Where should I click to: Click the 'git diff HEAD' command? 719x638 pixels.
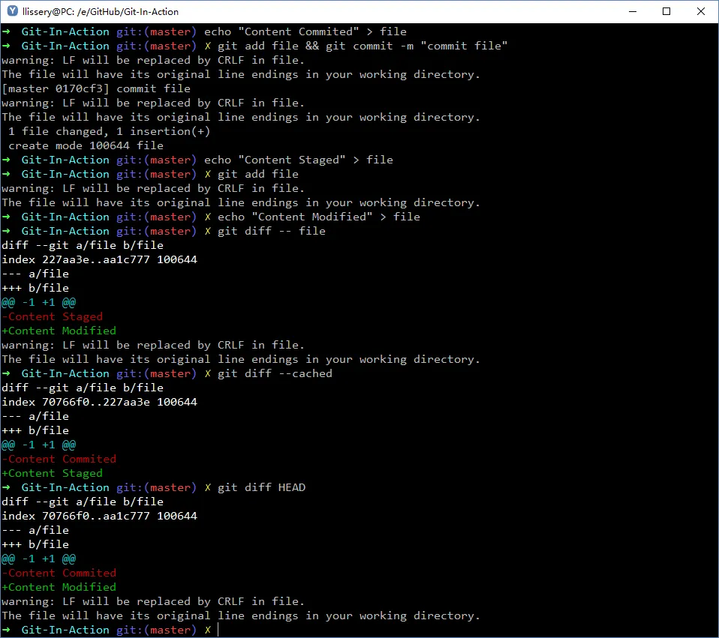(261, 487)
